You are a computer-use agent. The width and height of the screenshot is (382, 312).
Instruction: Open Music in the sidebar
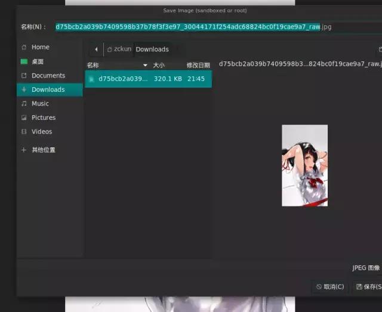[x=50, y=104]
